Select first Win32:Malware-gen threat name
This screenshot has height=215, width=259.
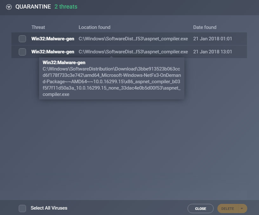click(53, 39)
